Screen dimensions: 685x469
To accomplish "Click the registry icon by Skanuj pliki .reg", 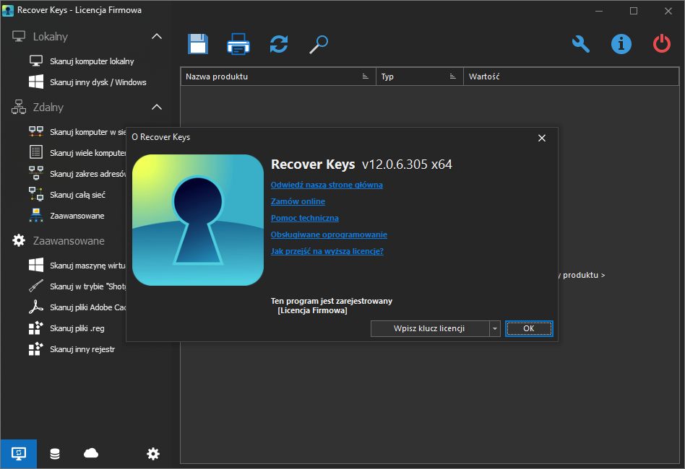I will click(36, 328).
